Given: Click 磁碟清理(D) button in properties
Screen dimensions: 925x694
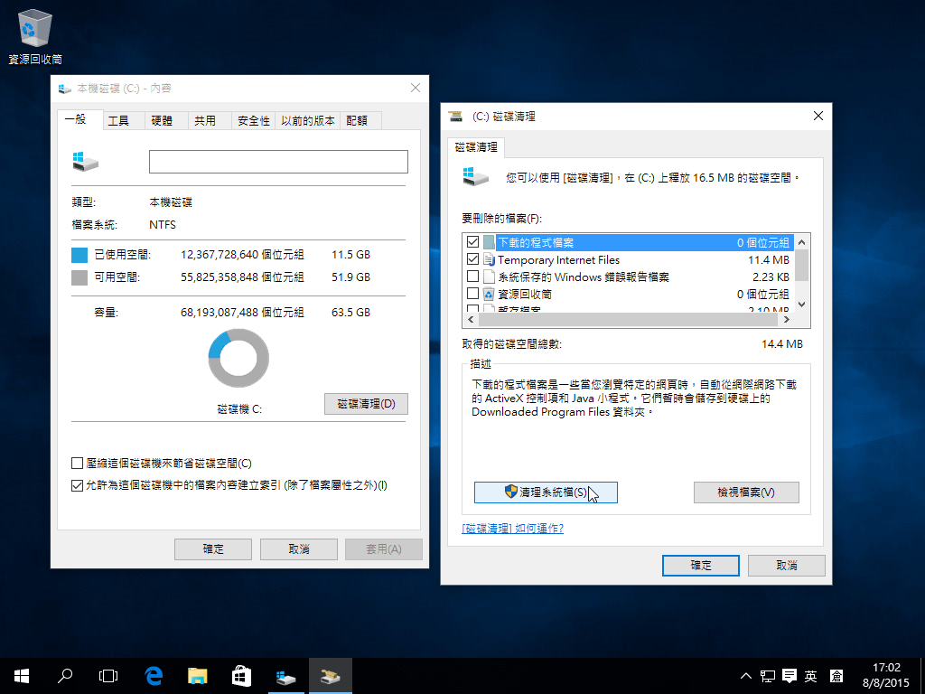Looking at the screenshot, I should [366, 404].
